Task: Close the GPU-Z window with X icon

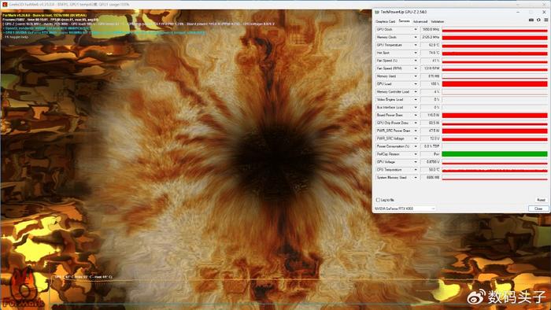Action: point(544,12)
